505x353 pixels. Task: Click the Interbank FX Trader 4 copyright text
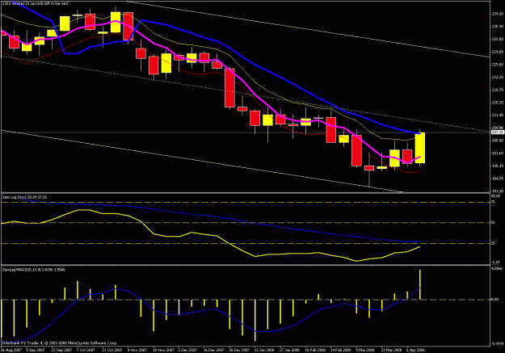[60, 343]
